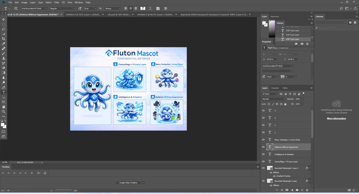This screenshot has height=194, width=359.
Task: Click the 3D button in options bar
Action: 166,8
